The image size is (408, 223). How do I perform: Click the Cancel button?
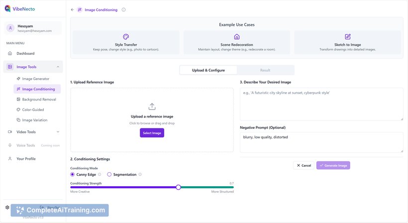click(304, 165)
